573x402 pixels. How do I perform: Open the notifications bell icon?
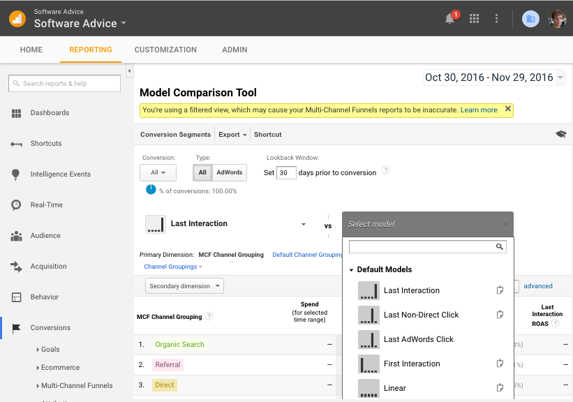(x=450, y=19)
